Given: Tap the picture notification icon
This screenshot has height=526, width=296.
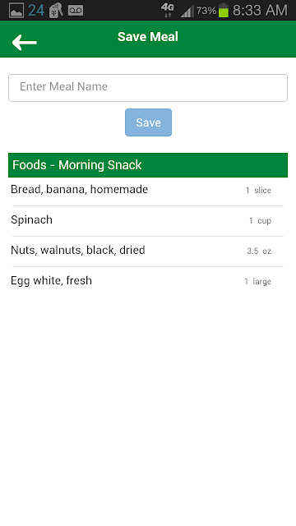Looking at the screenshot, I should (x=16, y=11).
